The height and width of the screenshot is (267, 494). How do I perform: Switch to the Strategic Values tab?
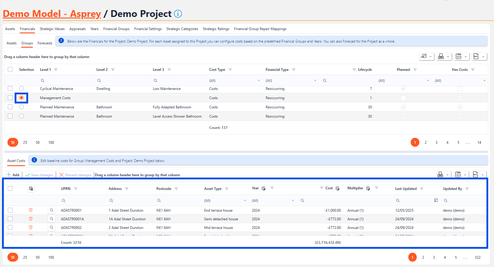pos(52,29)
